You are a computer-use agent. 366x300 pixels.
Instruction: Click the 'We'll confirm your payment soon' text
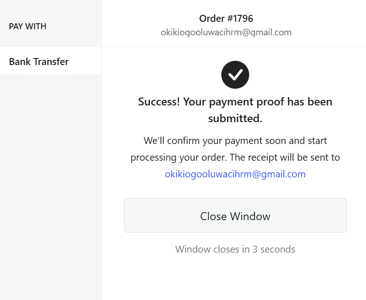pos(235,140)
